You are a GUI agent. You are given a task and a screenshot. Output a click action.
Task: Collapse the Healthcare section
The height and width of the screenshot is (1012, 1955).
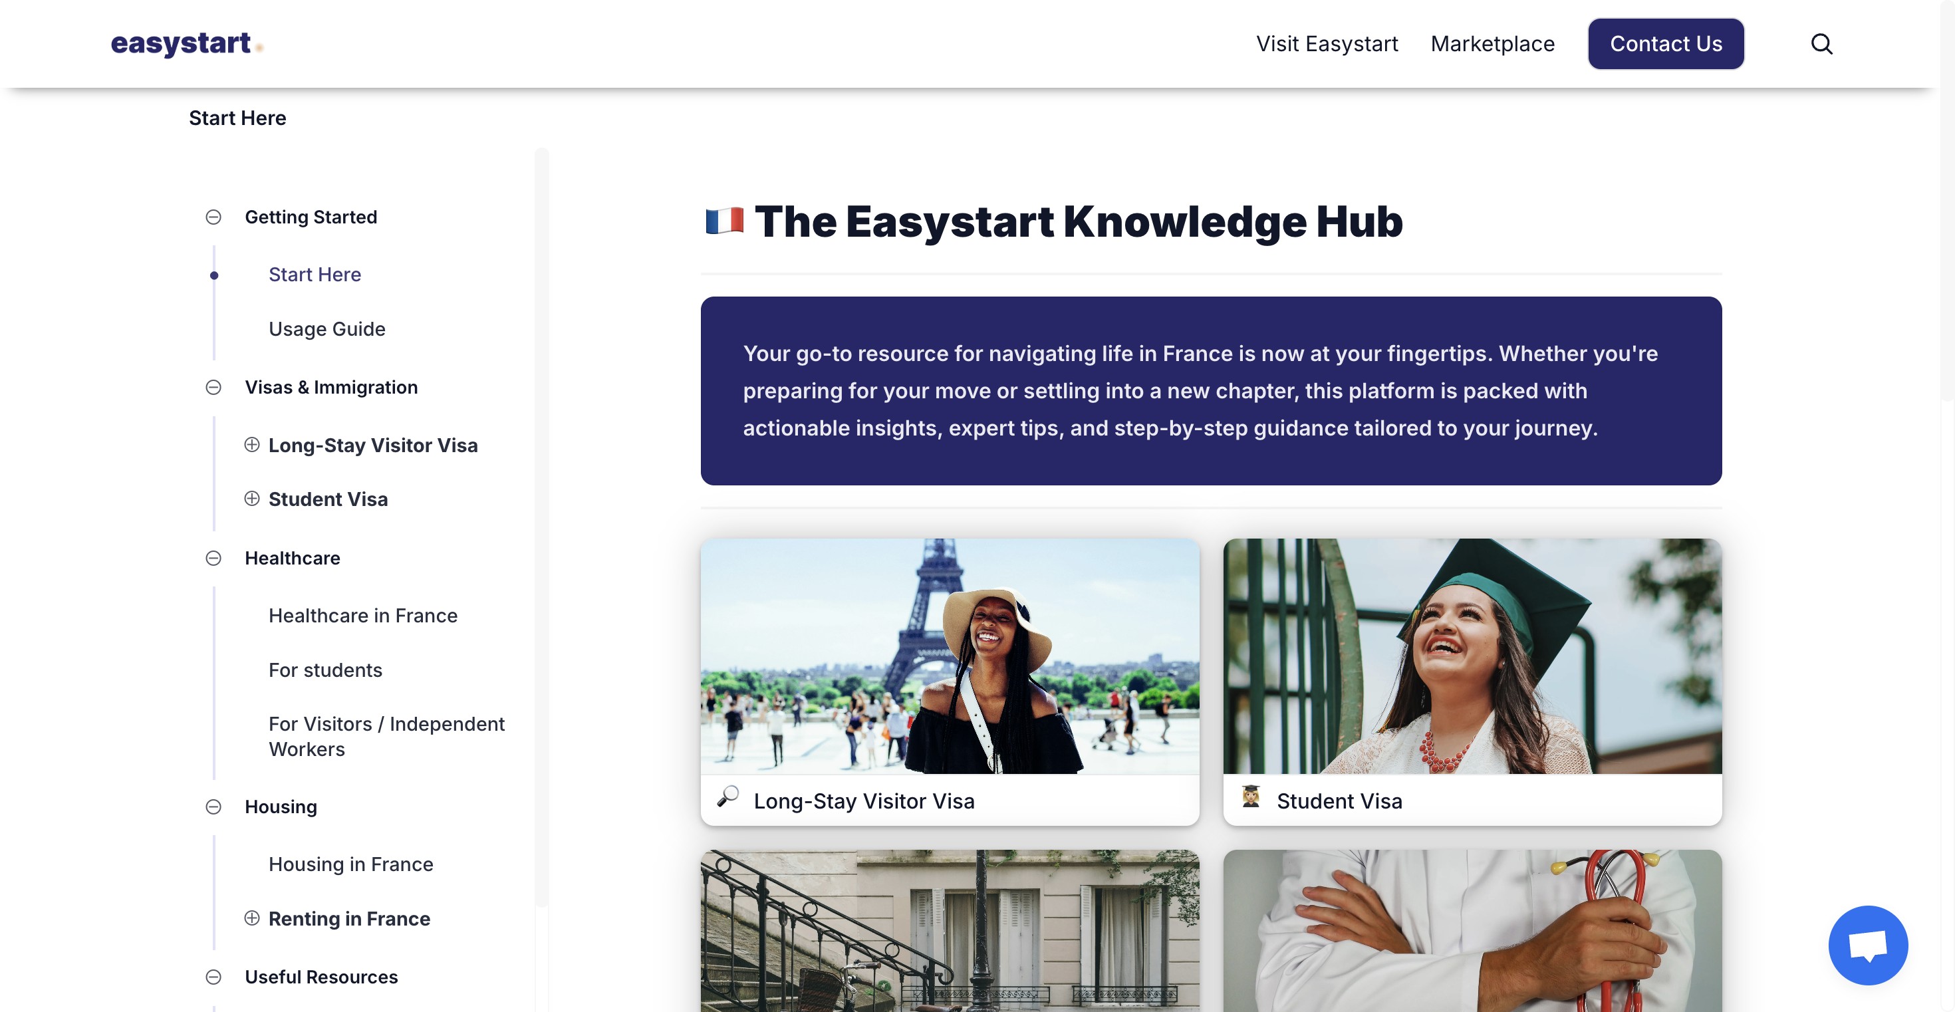click(213, 558)
